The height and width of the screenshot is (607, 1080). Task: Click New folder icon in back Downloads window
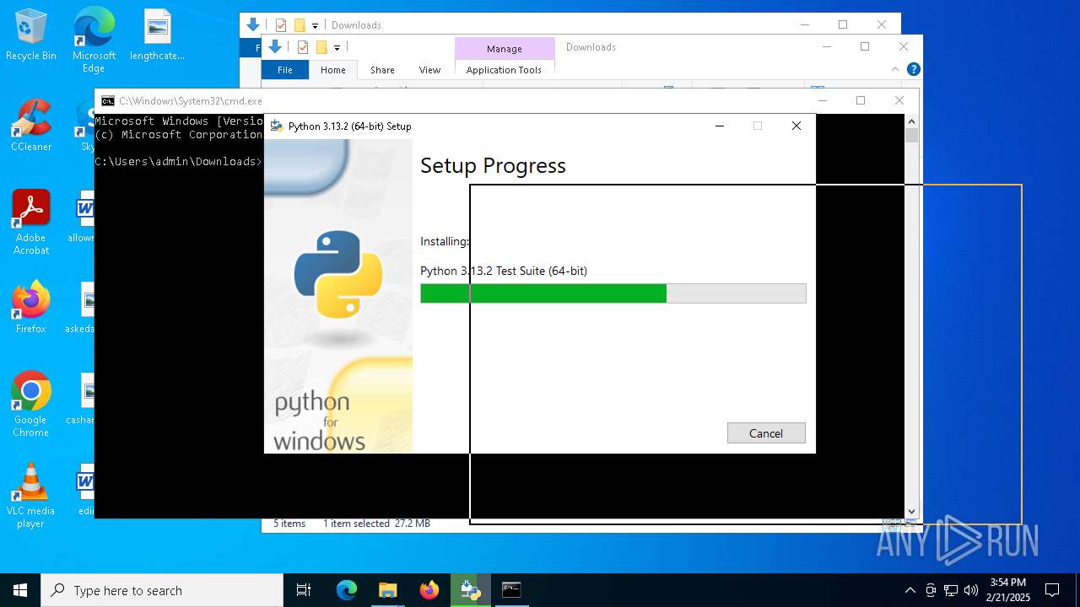coord(300,25)
